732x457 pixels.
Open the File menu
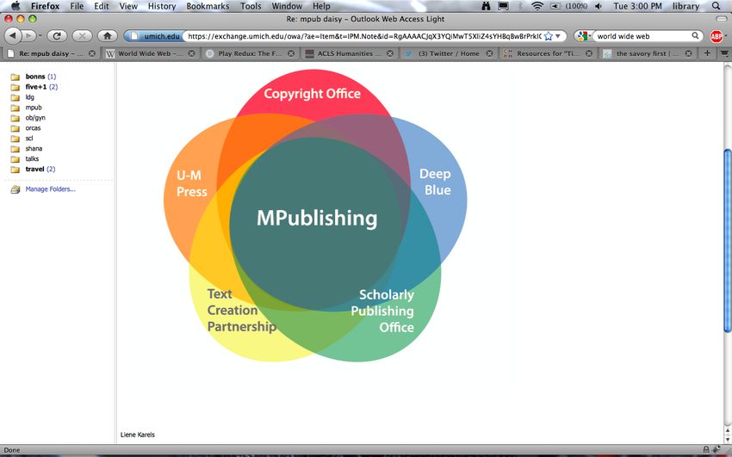point(77,6)
